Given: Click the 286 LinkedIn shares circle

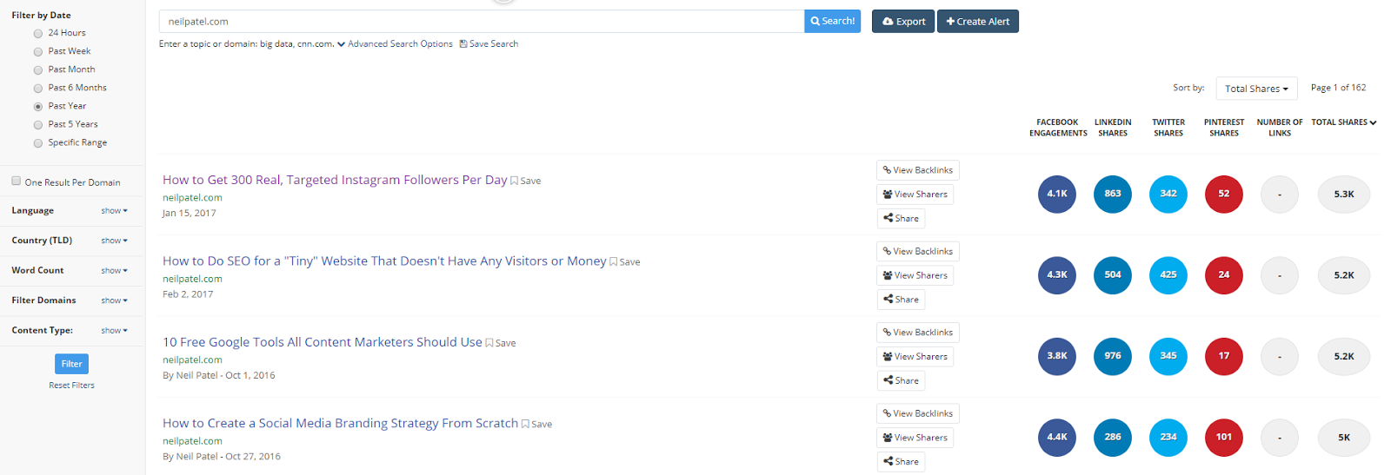Looking at the screenshot, I should (1113, 437).
